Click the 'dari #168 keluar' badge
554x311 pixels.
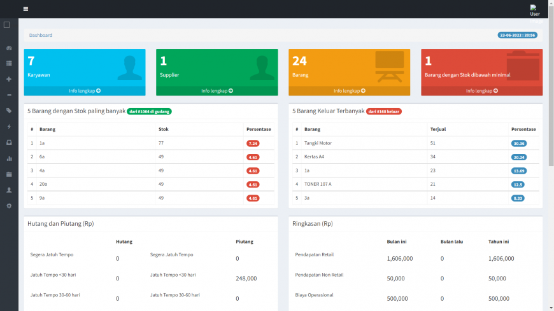point(384,111)
